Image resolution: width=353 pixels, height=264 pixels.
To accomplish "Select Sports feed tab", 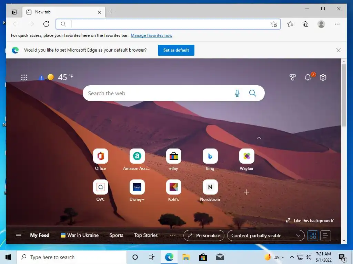I will tap(116, 235).
